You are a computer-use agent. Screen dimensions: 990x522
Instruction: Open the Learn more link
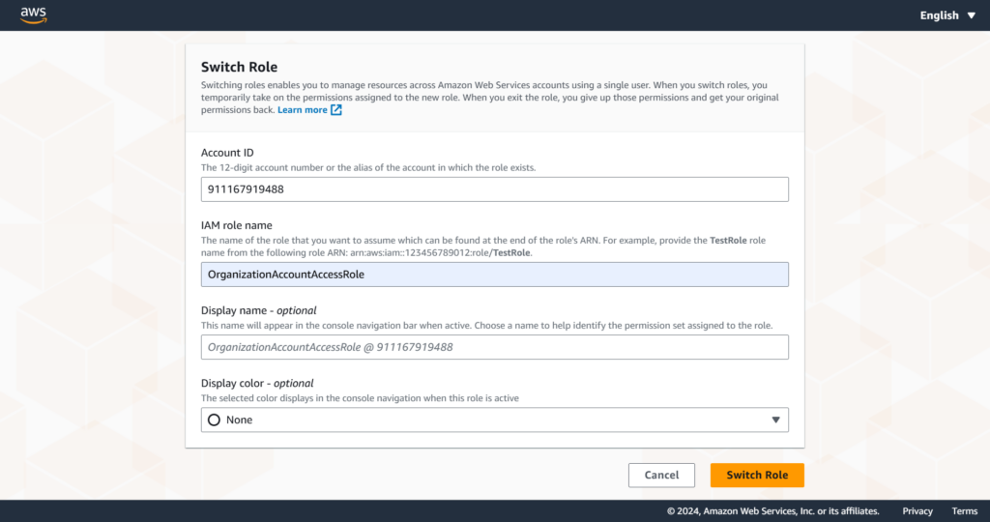[x=303, y=110]
